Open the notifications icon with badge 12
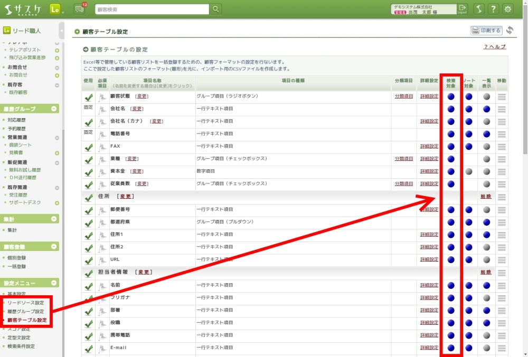This screenshot has width=528, height=357. [x=80, y=9]
